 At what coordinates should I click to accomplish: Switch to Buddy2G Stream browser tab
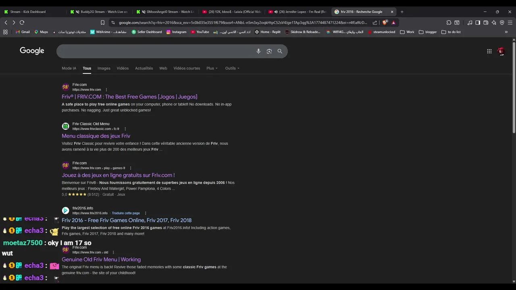coord(100,12)
